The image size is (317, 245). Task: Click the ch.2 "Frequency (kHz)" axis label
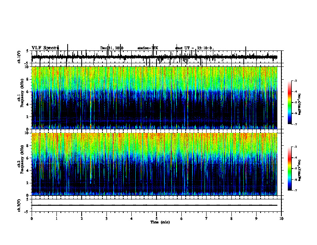(22, 159)
